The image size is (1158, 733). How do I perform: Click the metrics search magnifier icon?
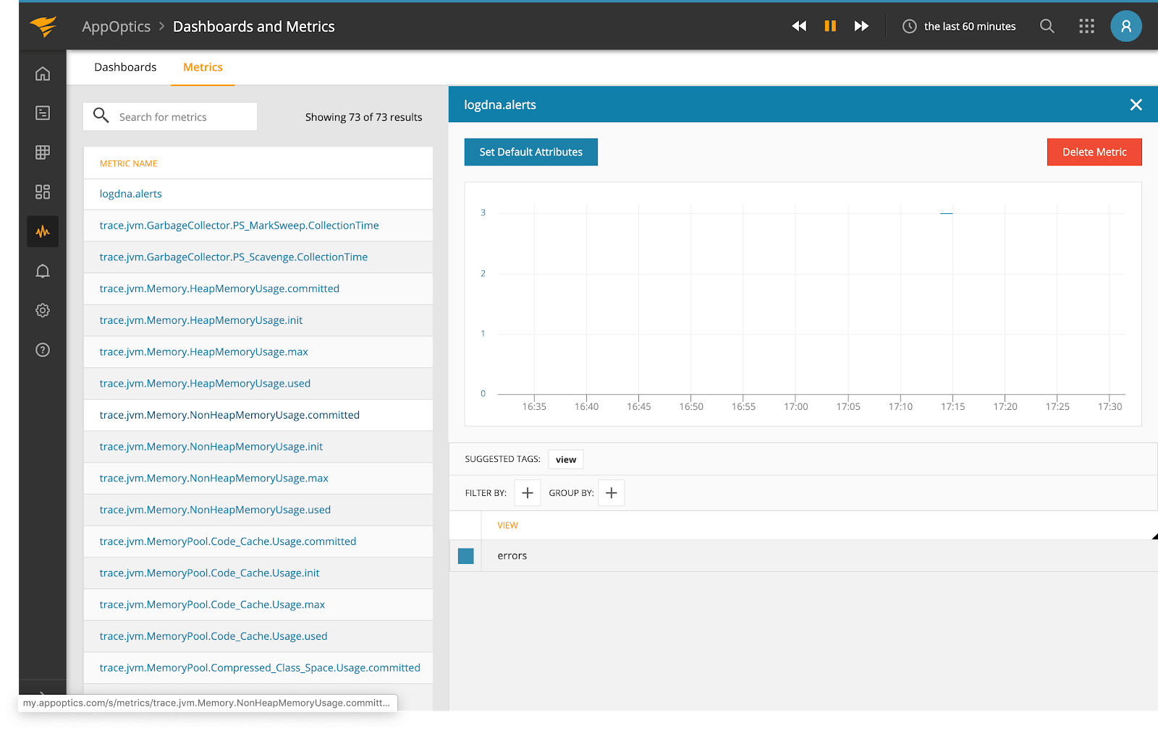tap(101, 116)
